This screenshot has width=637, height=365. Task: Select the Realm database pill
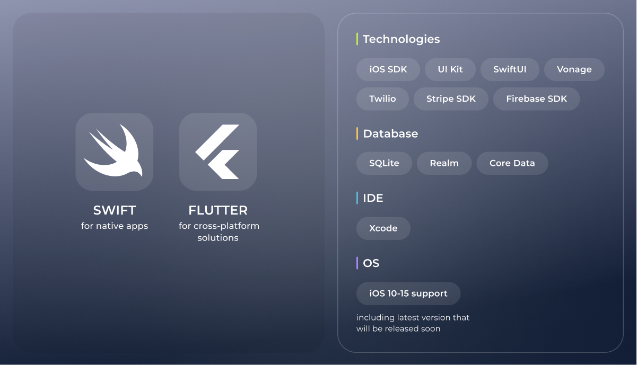coord(444,163)
